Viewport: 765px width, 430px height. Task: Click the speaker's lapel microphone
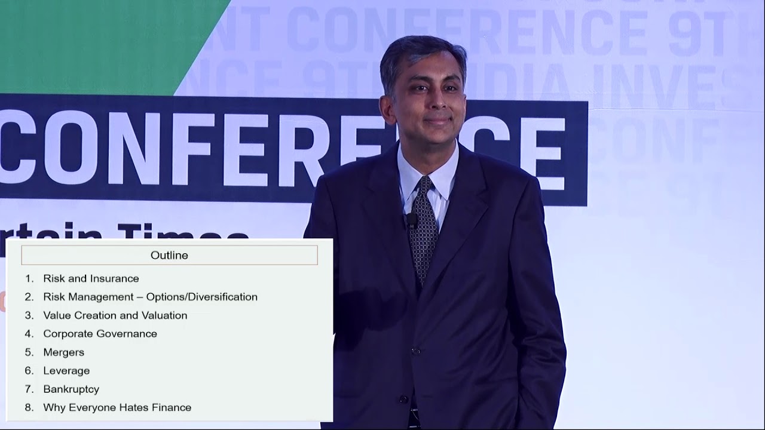[x=411, y=221]
